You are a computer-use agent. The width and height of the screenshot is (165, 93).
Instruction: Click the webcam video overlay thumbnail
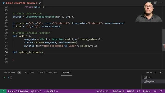click(149, 12)
